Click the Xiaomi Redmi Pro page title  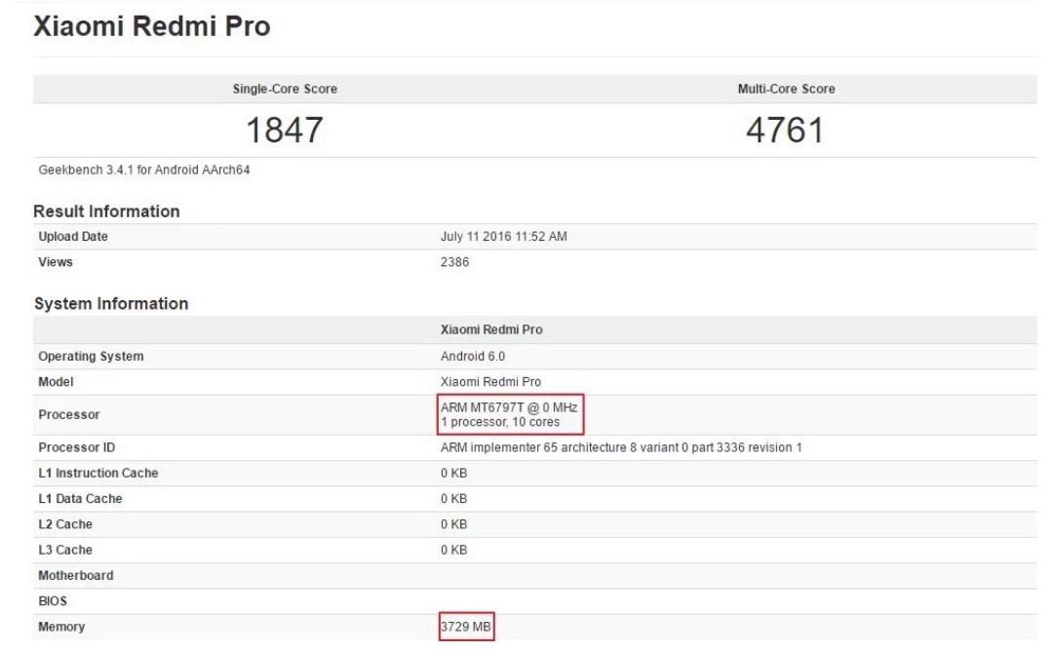[152, 27]
